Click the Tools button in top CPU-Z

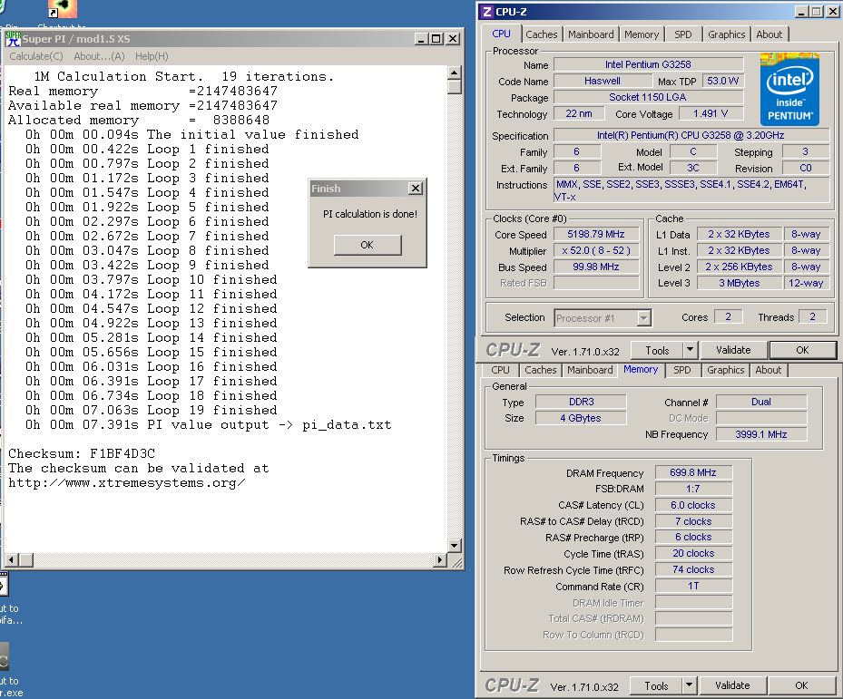pyautogui.click(x=657, y=351)
